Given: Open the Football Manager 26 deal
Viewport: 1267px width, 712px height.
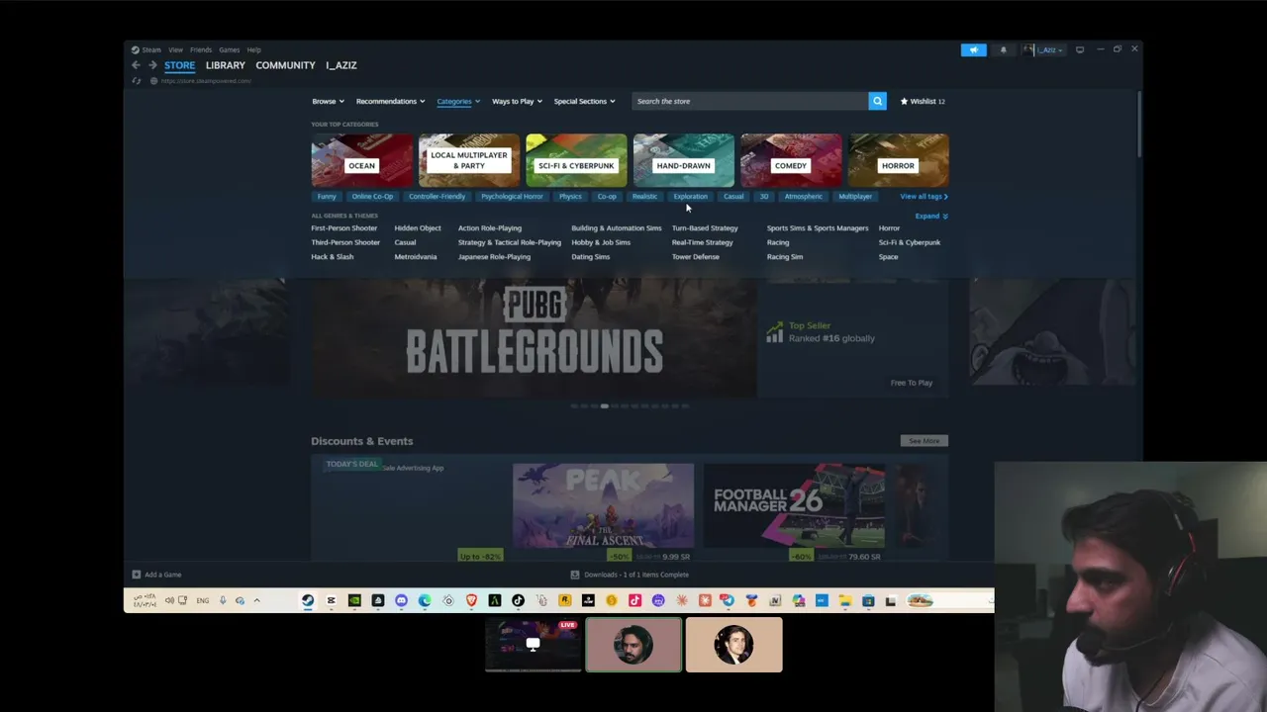Looking at the screenshot, I should (794, 512).
